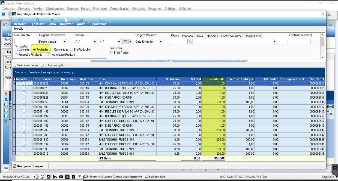Screen dimensions: 338x181
Task: Open the Financeiro menu
Action: click(100, 9)
